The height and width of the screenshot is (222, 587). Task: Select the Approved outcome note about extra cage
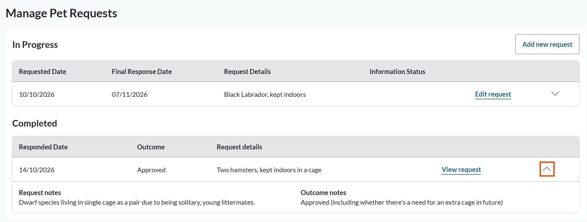pos(402,202)
